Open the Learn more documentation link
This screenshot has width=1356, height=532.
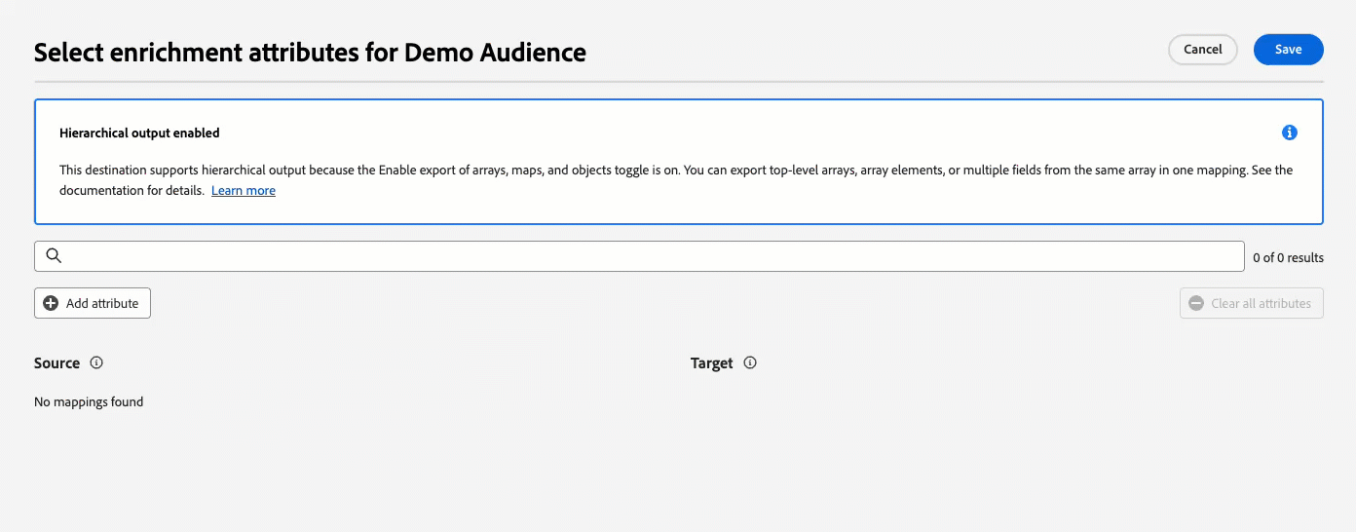pos(244,191)
